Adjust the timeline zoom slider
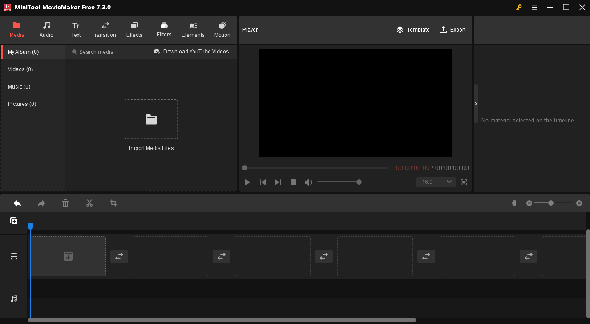590x324 pixels. coord(553,203)
